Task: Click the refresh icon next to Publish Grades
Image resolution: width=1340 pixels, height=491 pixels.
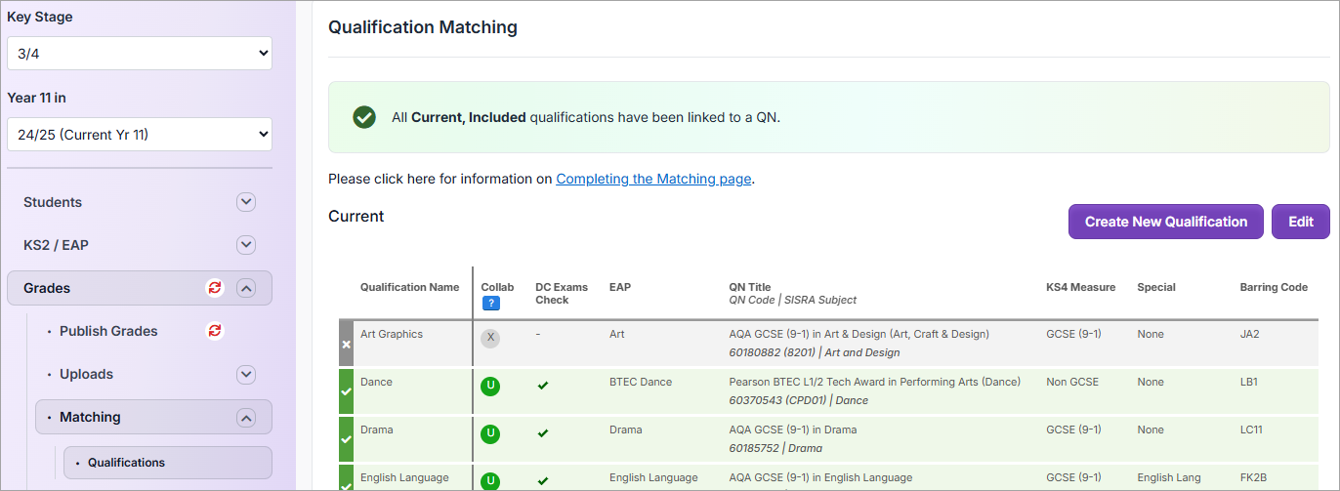Action: 215,331
